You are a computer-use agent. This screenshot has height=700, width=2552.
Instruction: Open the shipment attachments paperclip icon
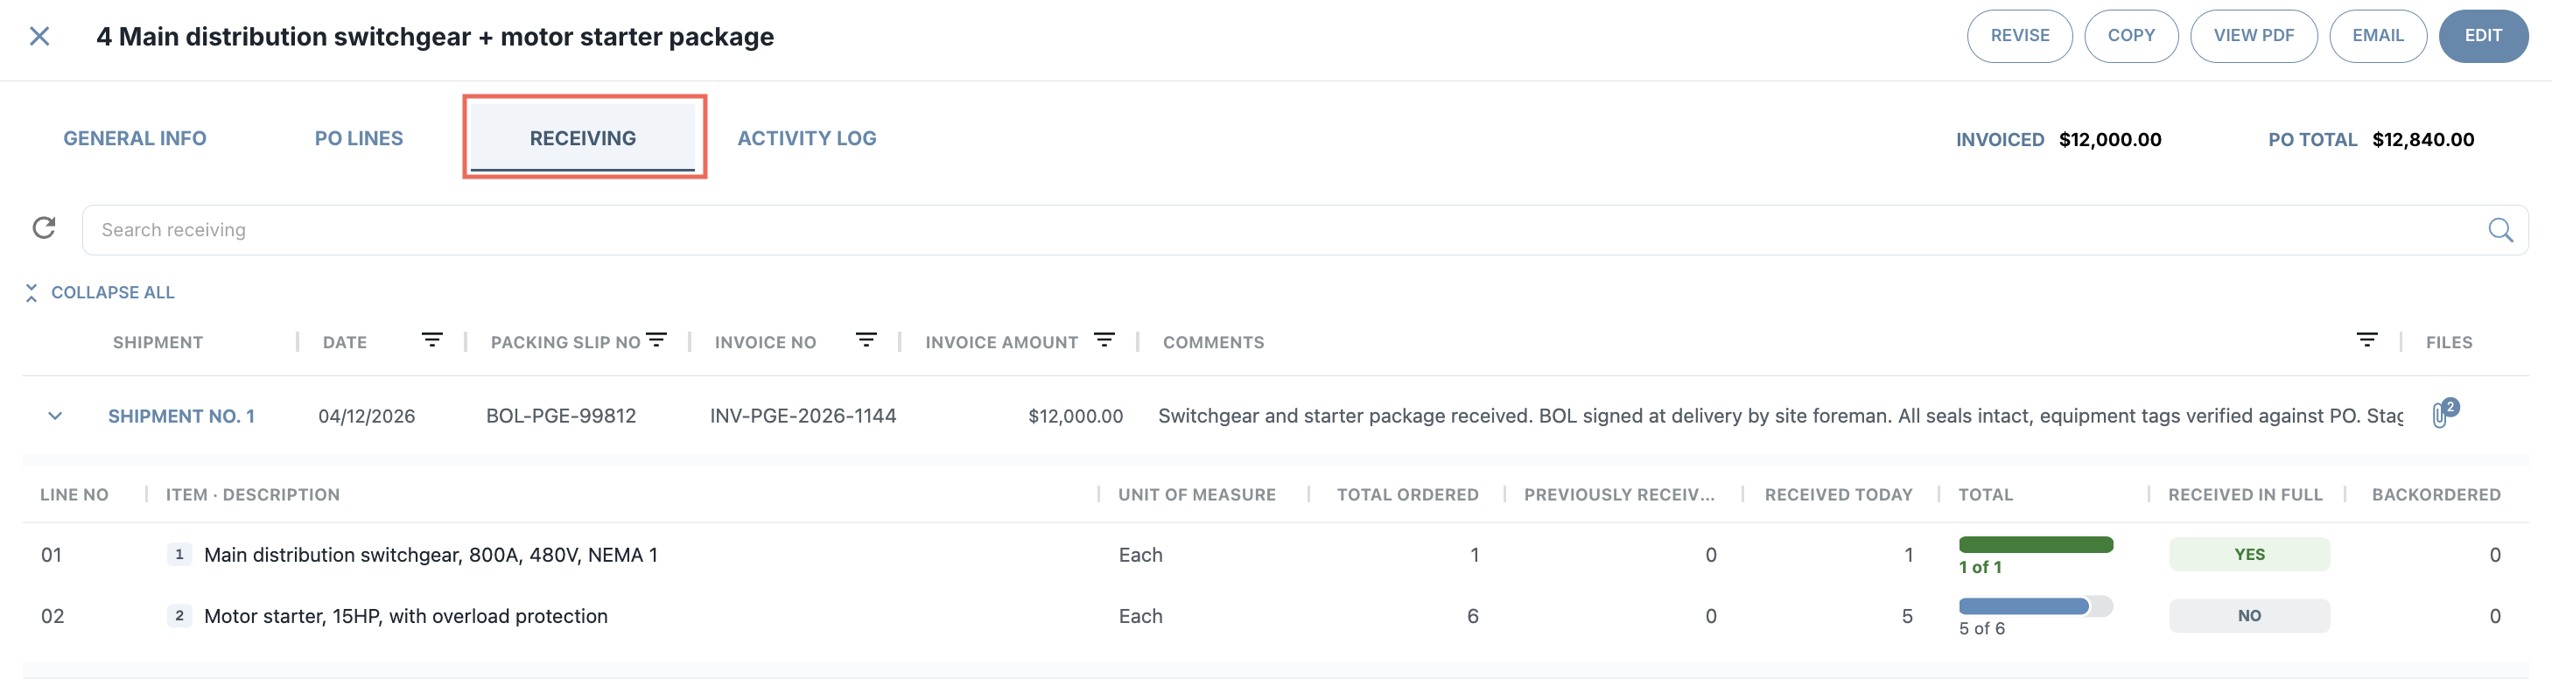tap(2442, 414)
